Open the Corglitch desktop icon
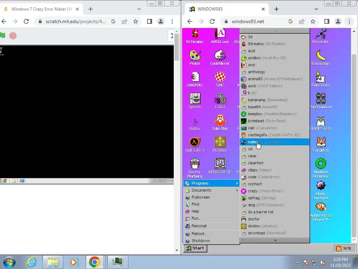The width and height of the screenshot is (358, 269). [320, 144]
